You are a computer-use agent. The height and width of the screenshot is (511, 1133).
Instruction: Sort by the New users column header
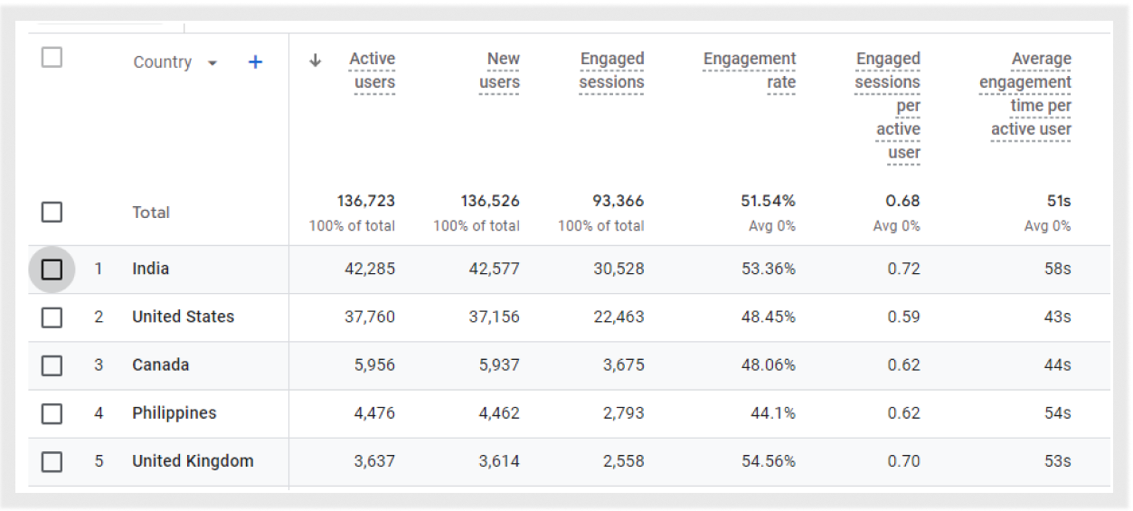[499, 71]
